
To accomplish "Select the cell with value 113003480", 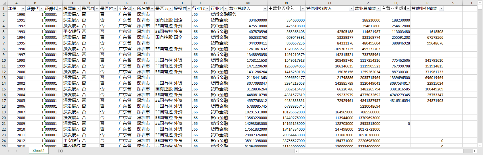I will click(x=396, y=32).
